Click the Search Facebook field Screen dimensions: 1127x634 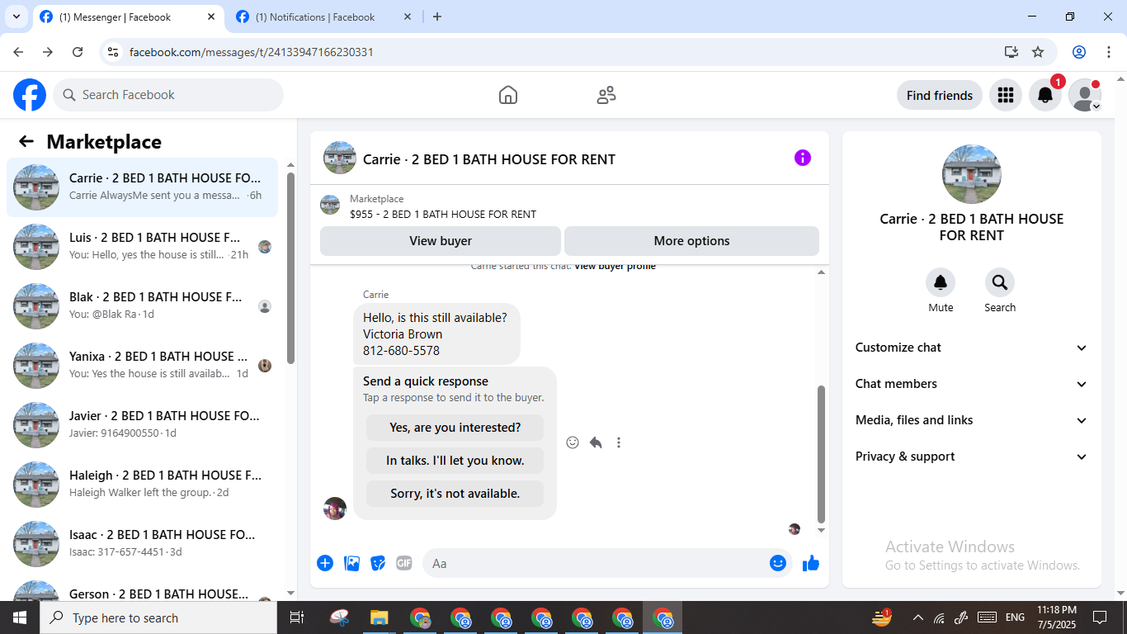168,95
